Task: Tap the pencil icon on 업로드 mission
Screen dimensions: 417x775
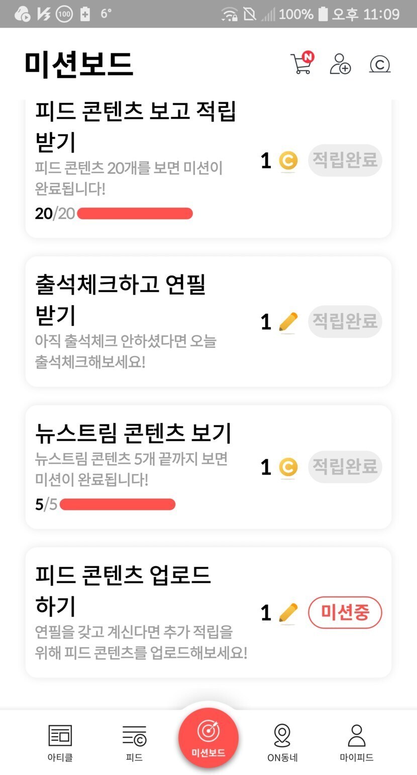Action: point(288,613)
